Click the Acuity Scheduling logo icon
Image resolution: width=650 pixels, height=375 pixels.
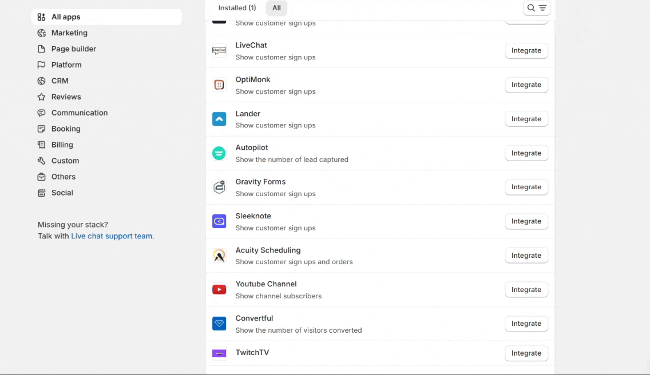point(219,256)
